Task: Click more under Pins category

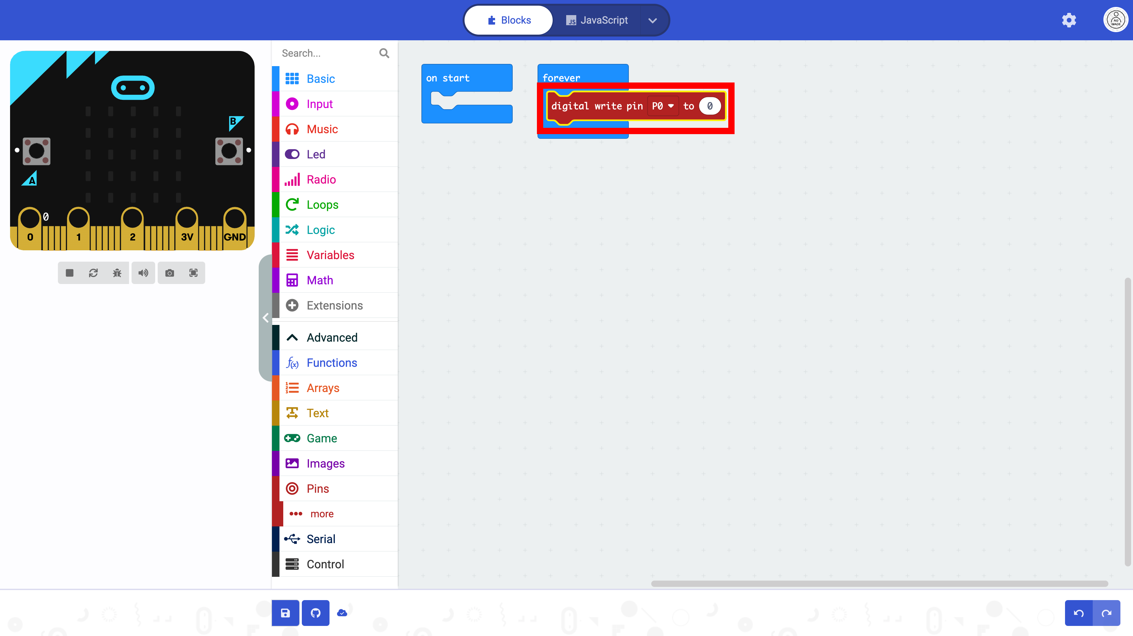Action: tap(322, 514)
